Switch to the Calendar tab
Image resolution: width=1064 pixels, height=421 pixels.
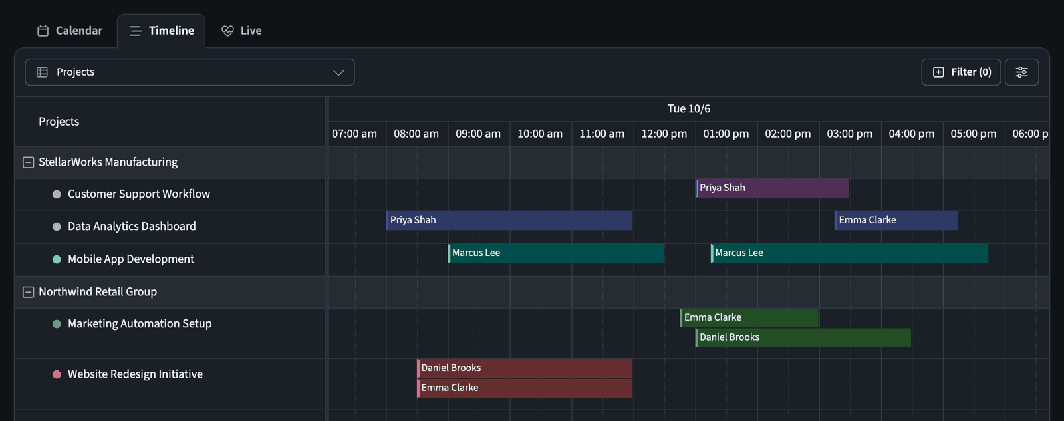point(70,31)
